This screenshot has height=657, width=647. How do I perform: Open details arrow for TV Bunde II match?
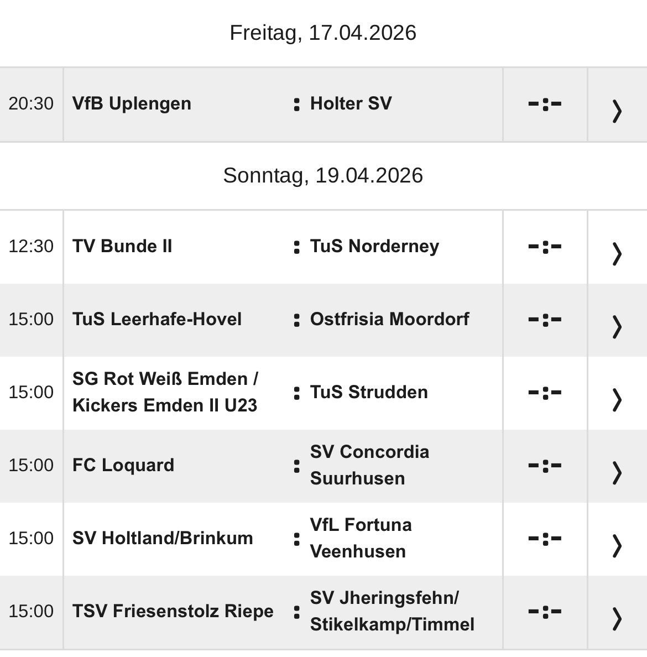[617, 253]
